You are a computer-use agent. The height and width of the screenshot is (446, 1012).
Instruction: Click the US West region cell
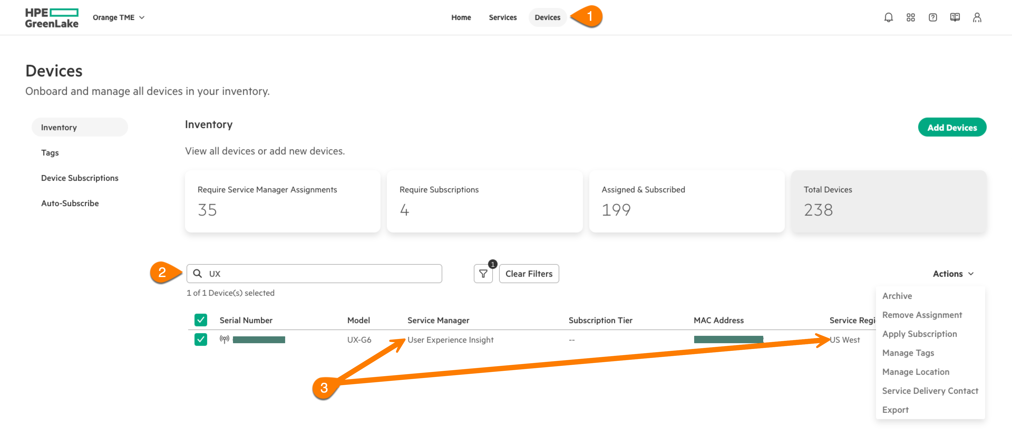(845, 340)
